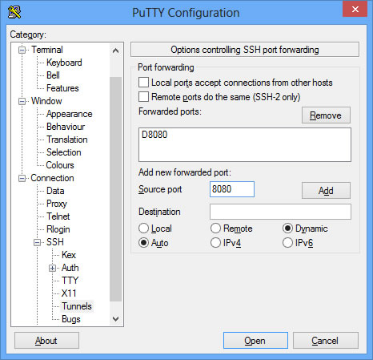Screen dimensions: 373x360
Task: Select the Bell category
Action: click(53, 75)
